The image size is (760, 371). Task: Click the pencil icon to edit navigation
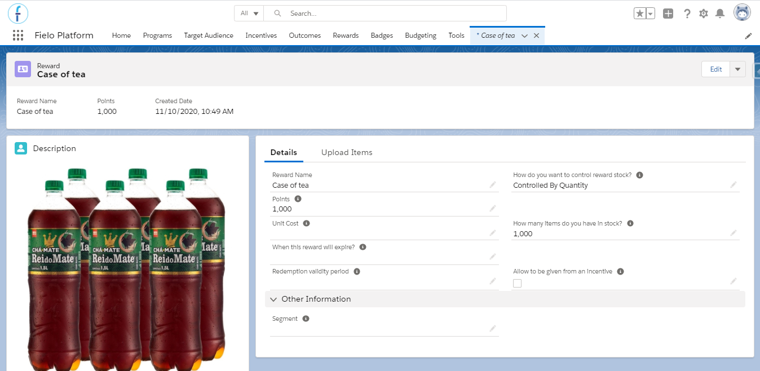pos(748,36)
